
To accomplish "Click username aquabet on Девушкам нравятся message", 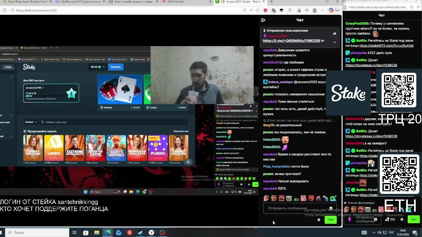I will pos(270,50).
